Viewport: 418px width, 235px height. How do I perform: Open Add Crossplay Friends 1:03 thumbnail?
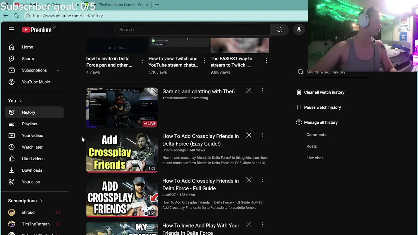(x=122, y=152)
